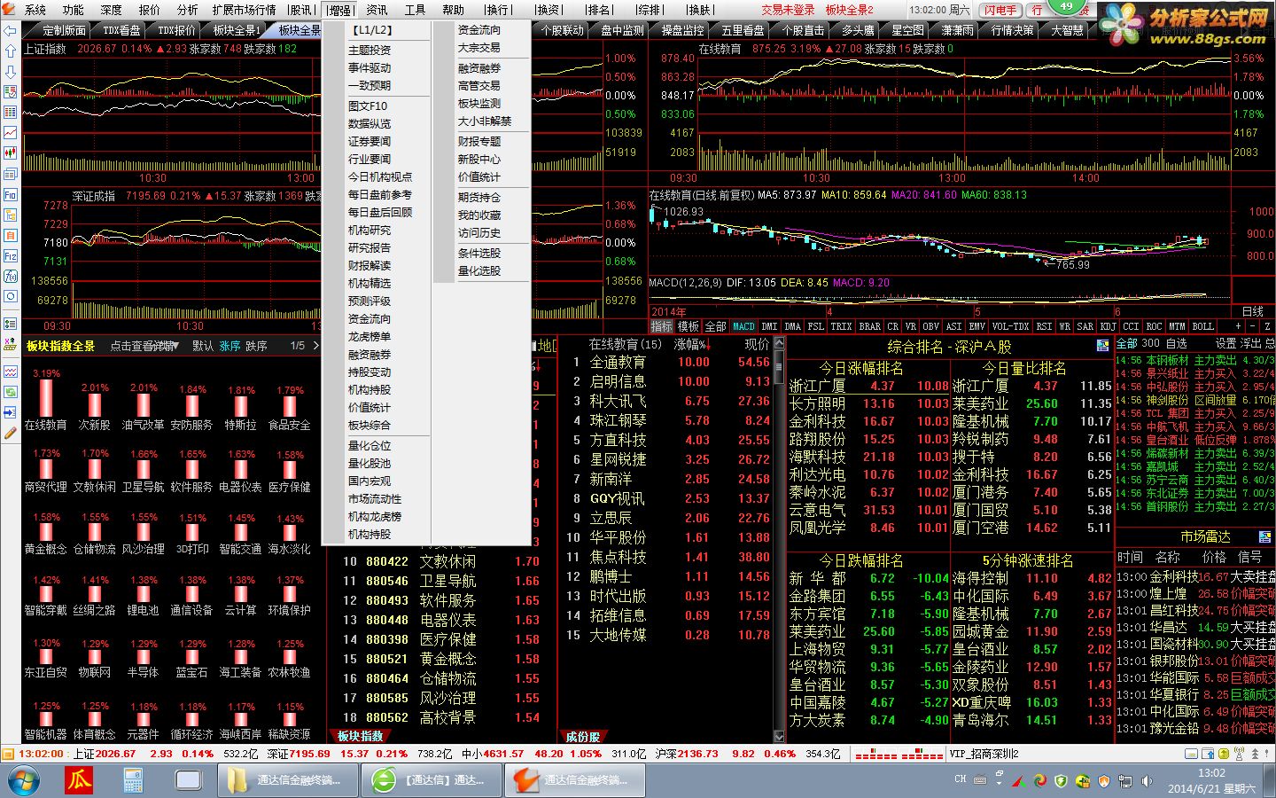The width and height of the screenshot is (1276, 798).
Task: Click the circle icon in left sidebar
Action: coord(11,297)
